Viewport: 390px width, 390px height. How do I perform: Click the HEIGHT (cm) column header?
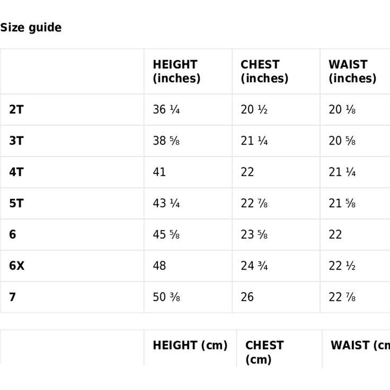click(190, 345)
